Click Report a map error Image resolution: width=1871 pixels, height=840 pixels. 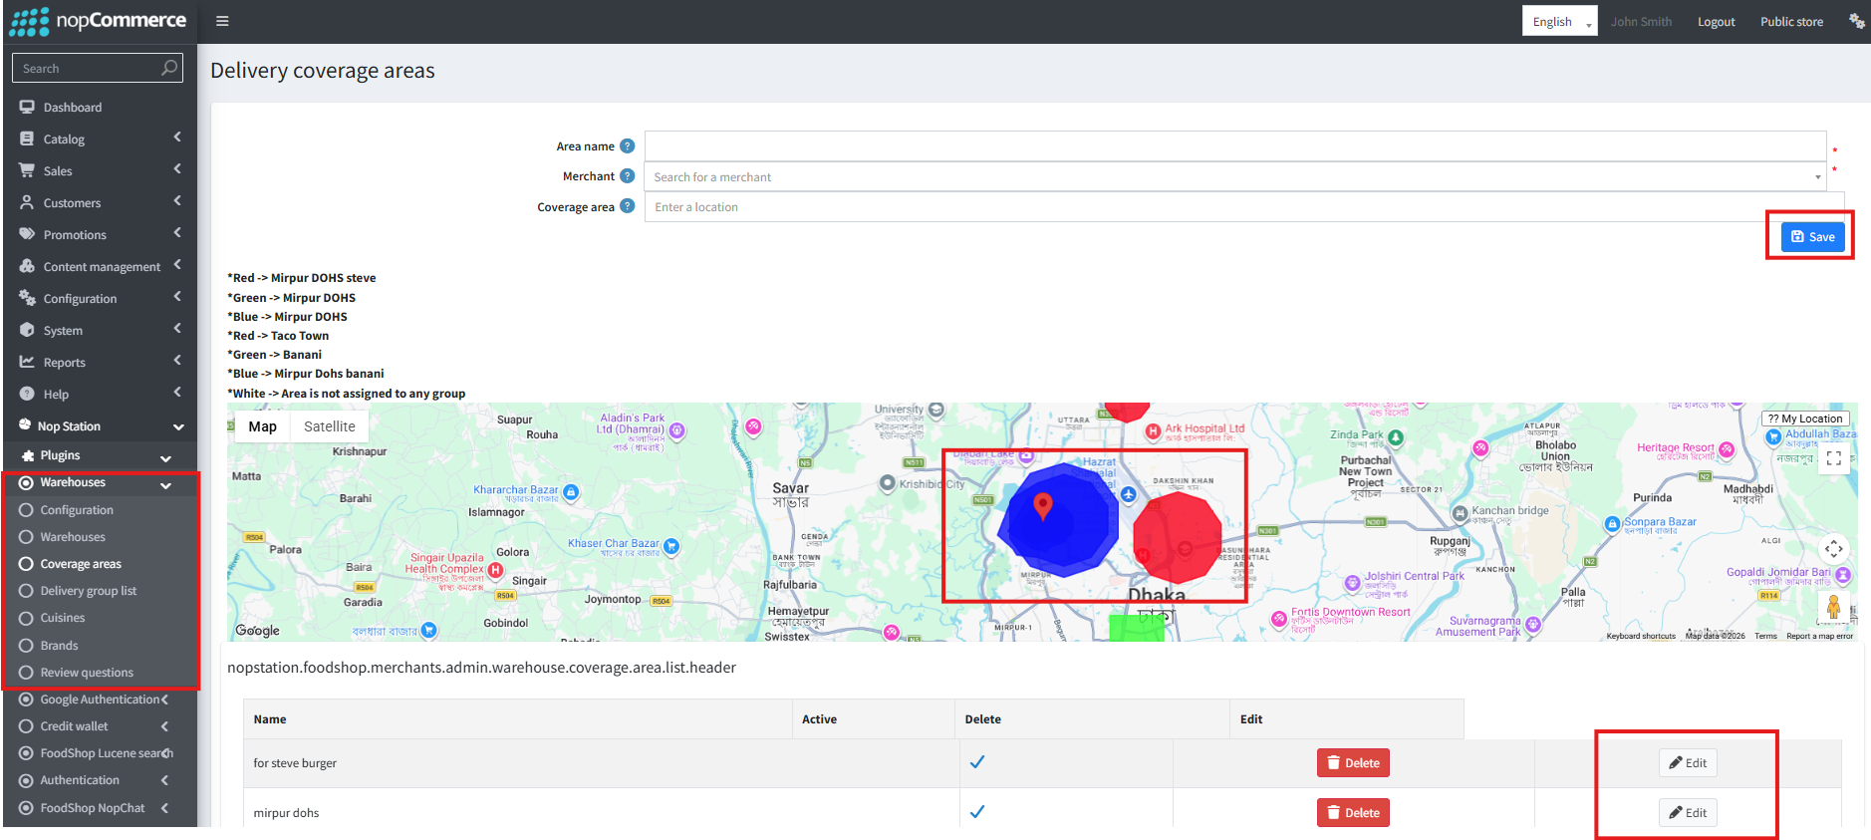1819,636
